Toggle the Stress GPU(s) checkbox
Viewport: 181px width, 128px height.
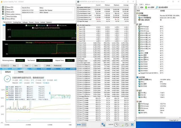tap(6, 19)
